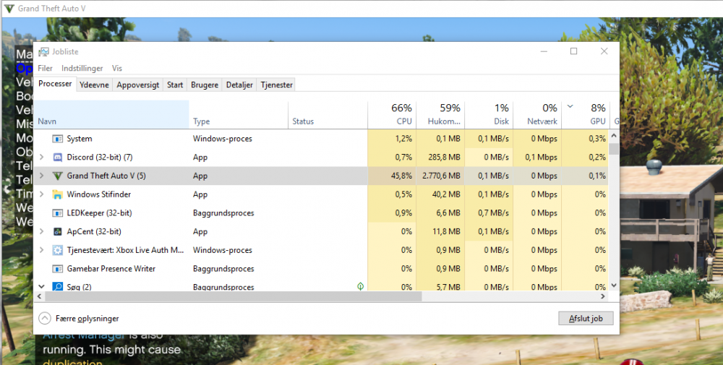The height and width of the screenshot is (365, 723).
Task: Click the System process icon
Action: [x=58, y=139]
